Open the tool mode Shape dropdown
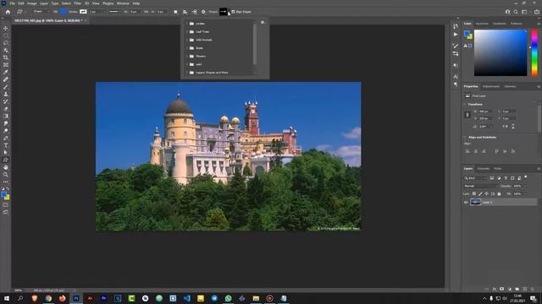This screenshot has width=542, height=304. click(41, 12)
